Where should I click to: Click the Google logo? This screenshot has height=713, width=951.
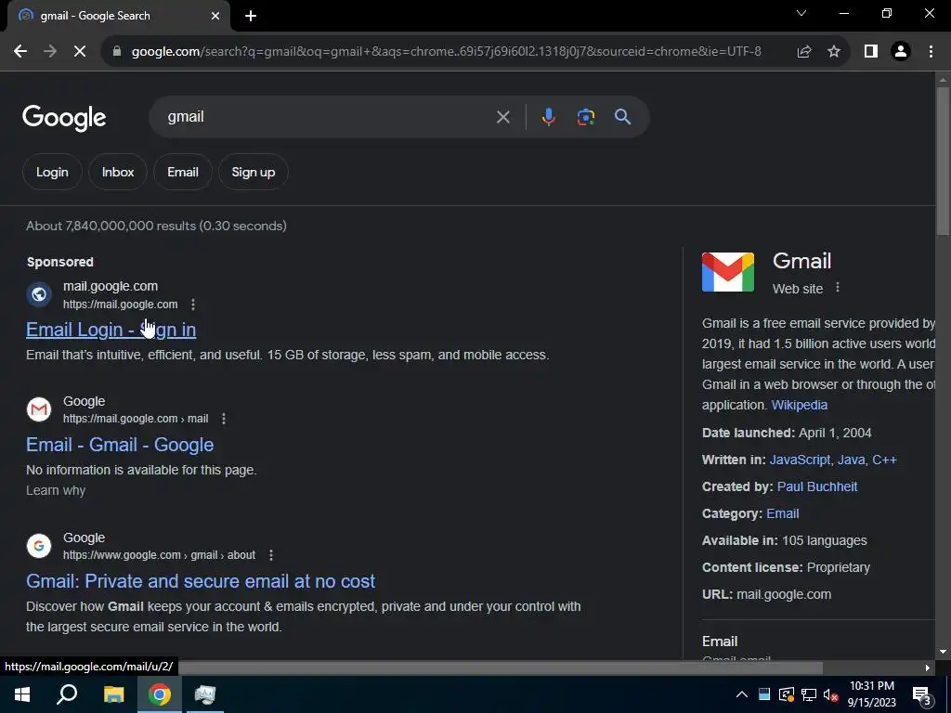coord(64,118)
